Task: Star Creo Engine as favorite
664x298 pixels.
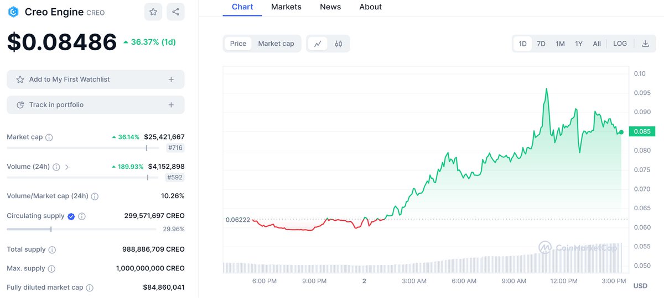Action: [x=153, y=12]
